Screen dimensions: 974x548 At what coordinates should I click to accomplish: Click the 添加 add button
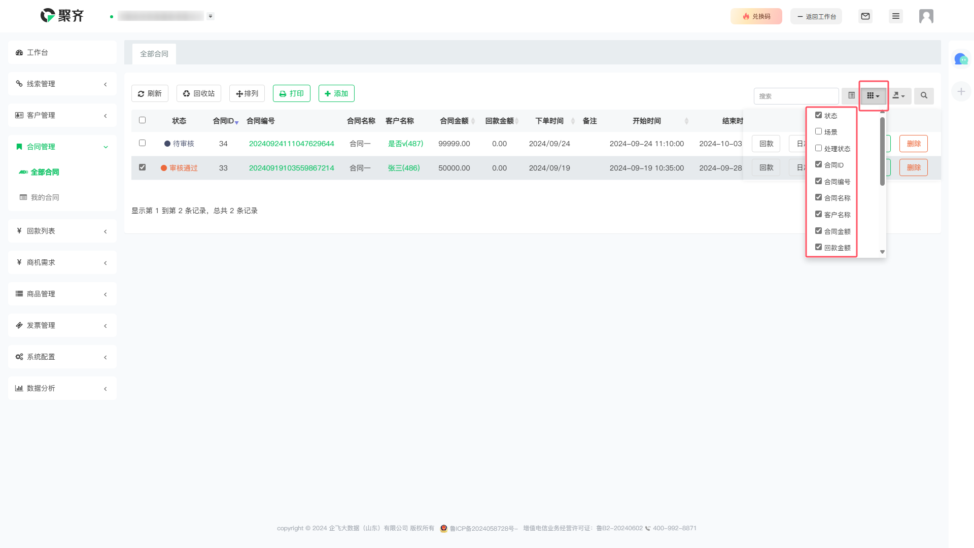tap(336, 93)
